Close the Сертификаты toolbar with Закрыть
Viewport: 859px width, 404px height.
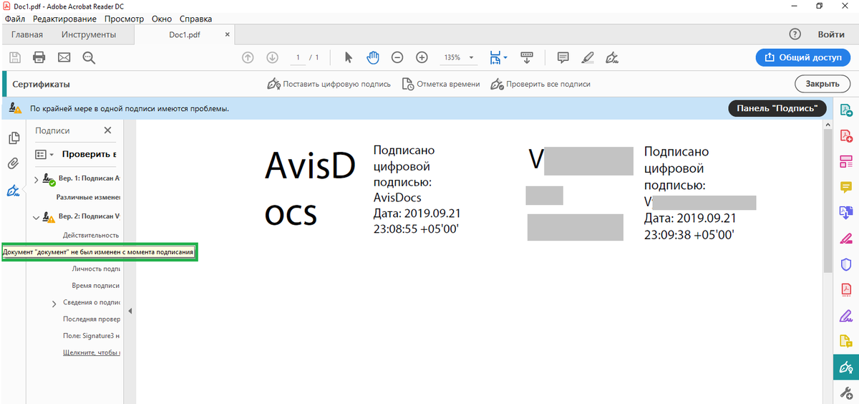coord(822,84)
